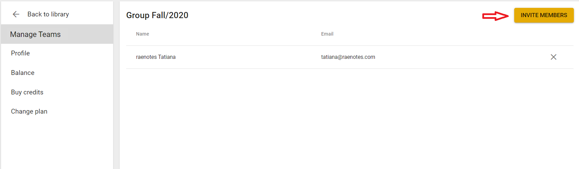The height and width of the screenshot is (169, 579).
Task: Select the raenotes Tatiana member name
Action: (x=156, y=57)
